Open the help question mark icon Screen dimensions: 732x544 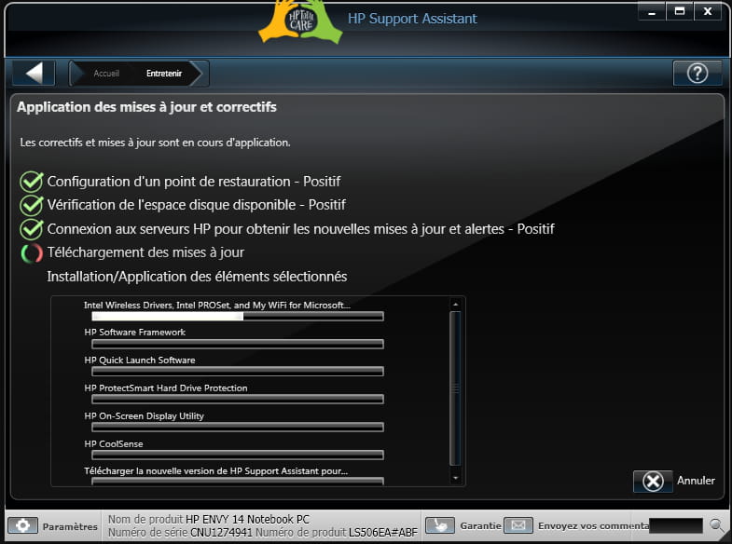(x=697, y=74)
